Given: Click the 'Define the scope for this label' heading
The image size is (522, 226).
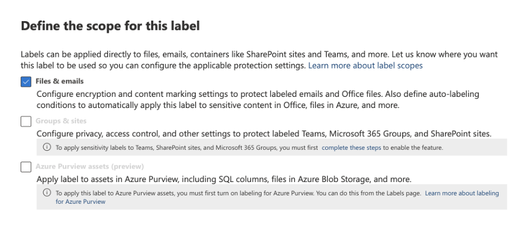Looking at the screenshot, I should tap(110, 26).
